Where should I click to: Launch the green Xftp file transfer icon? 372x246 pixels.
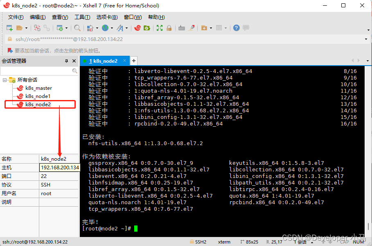[x=147, y=28]
